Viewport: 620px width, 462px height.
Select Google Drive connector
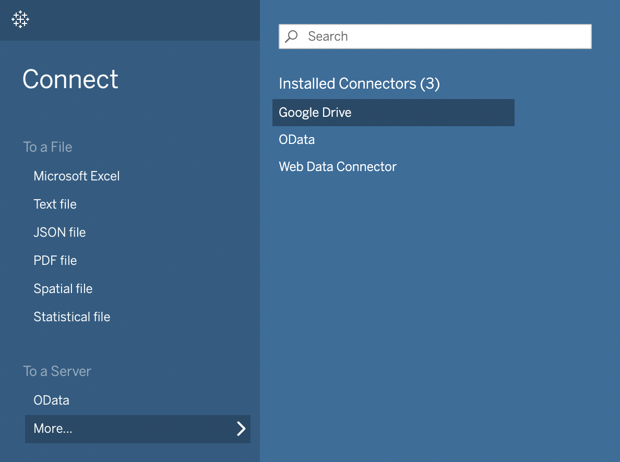[x=394, y=113]
